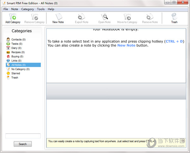Select the Tasks (0) category label

point(17,44)
